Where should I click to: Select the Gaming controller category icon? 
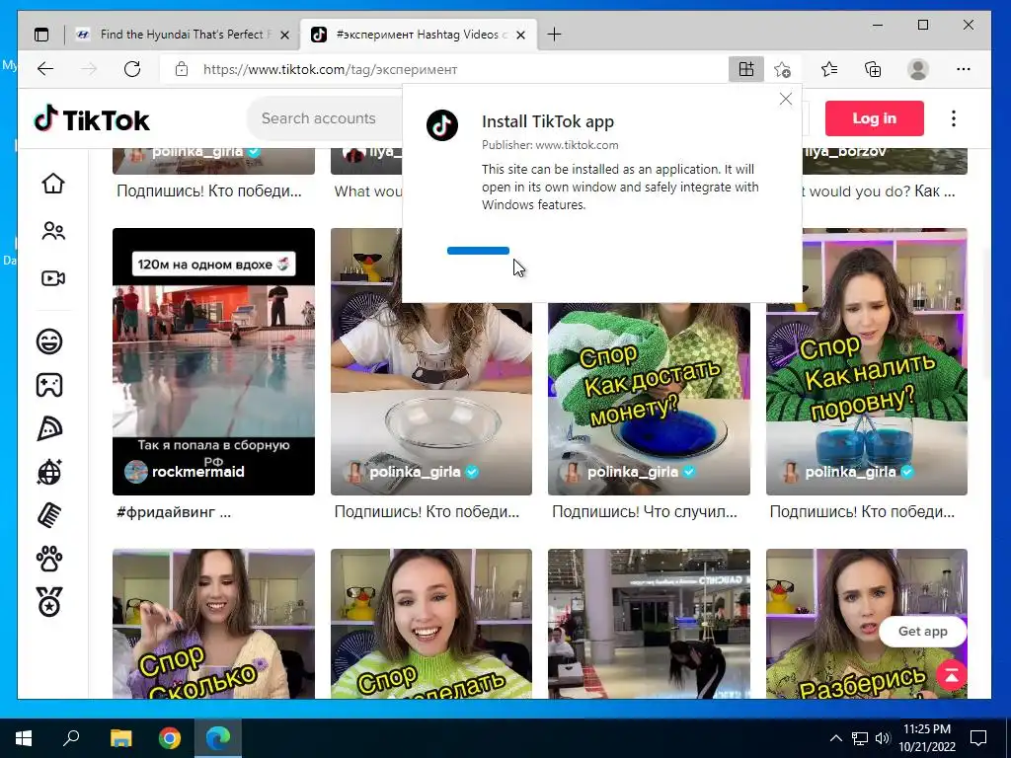[x=49, y=385]
